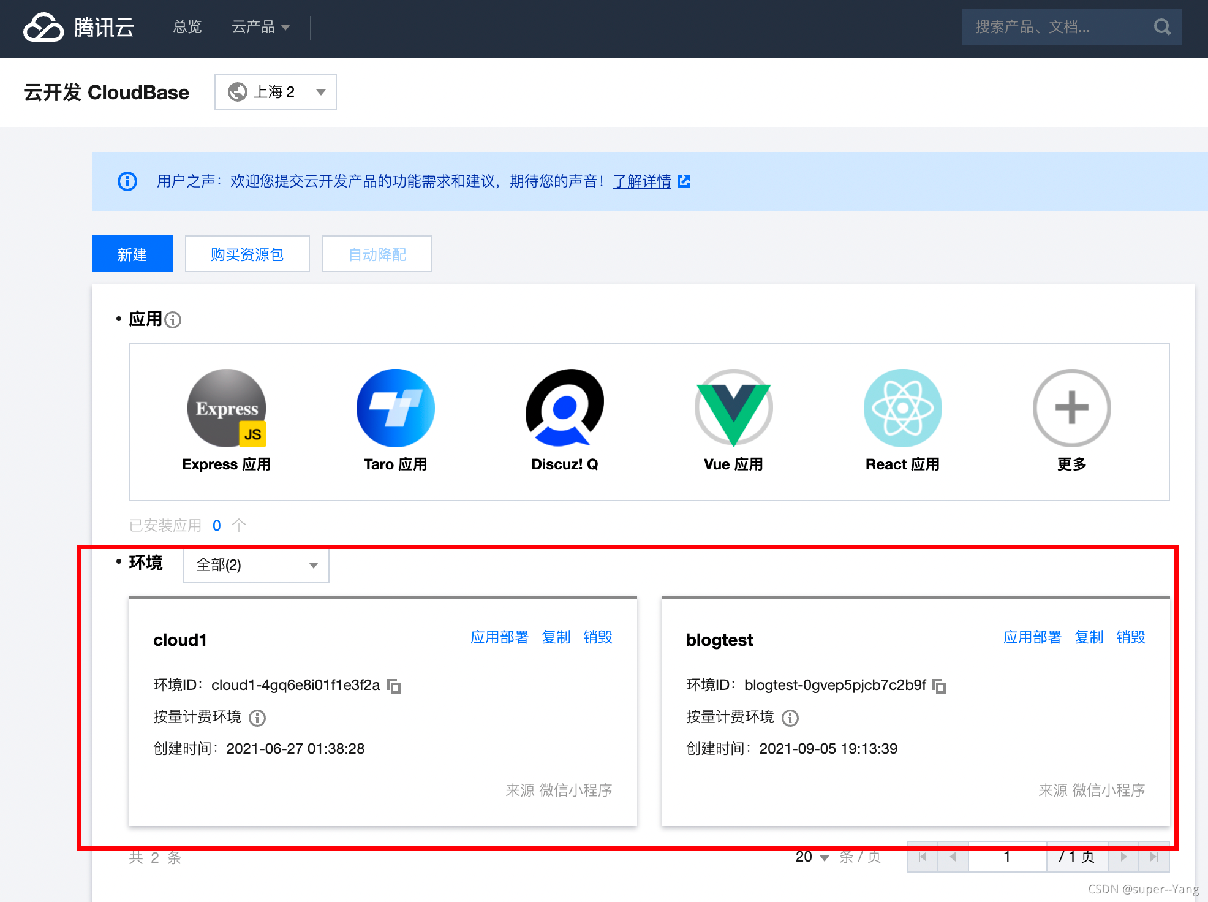Click the React 应用 label

tap(903, 464)
